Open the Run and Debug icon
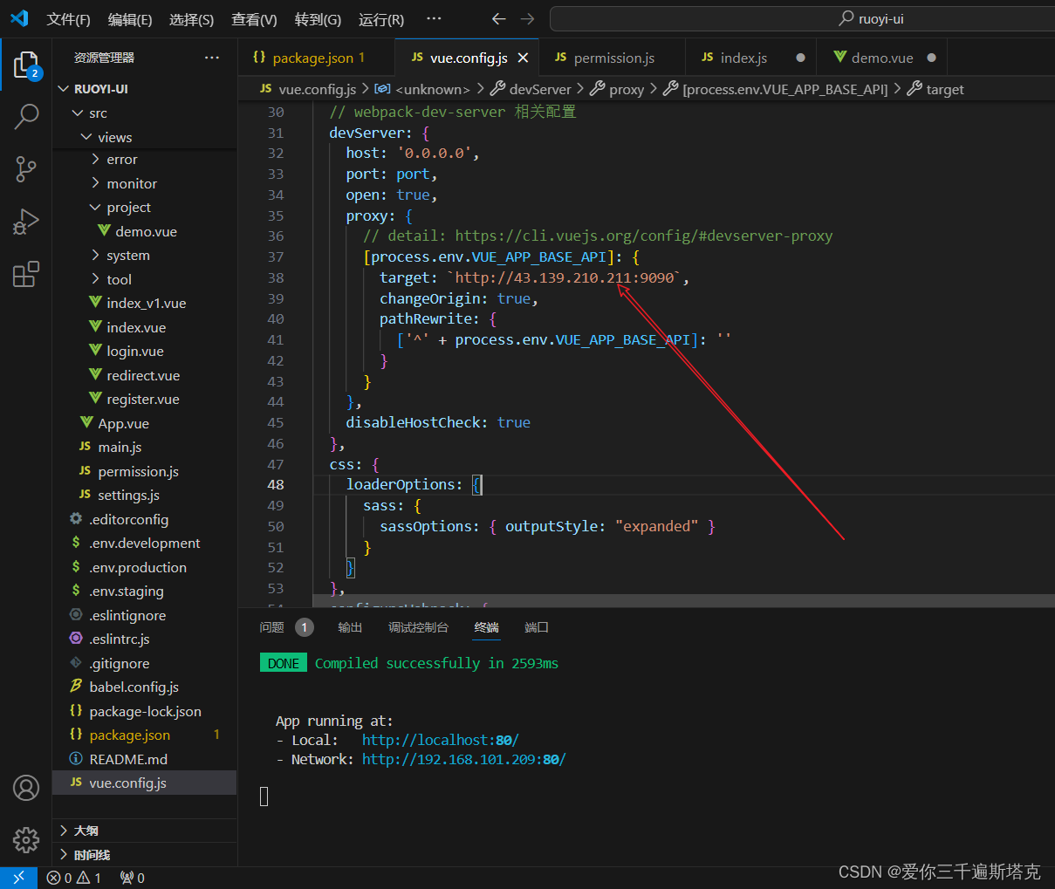1055x889 pixels. click(26, 222)
